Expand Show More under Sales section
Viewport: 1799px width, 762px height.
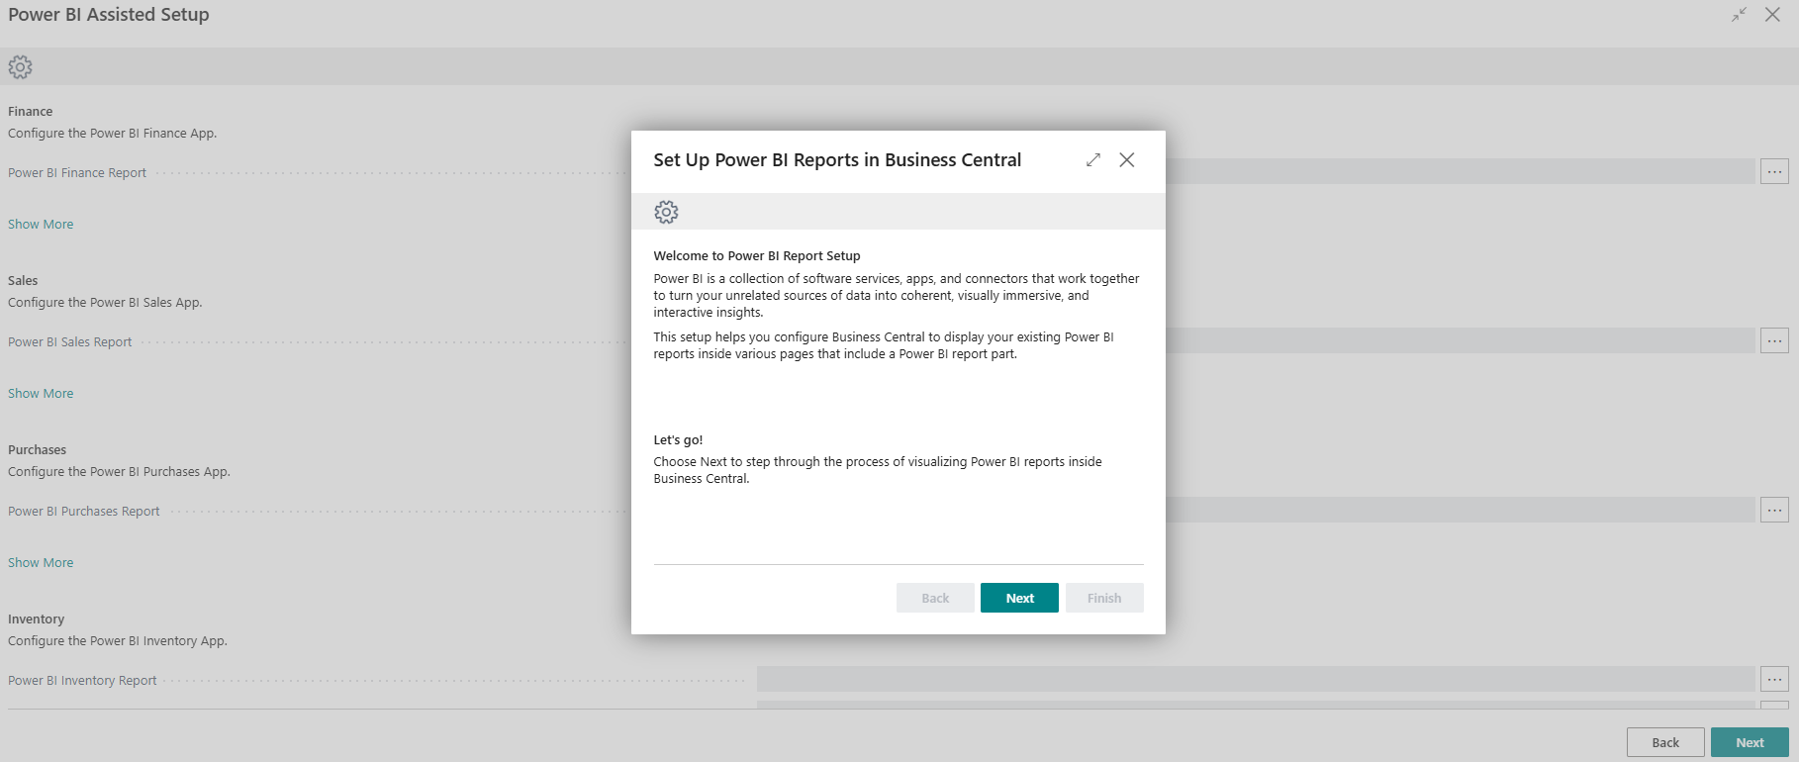click(x=41, y=394)
